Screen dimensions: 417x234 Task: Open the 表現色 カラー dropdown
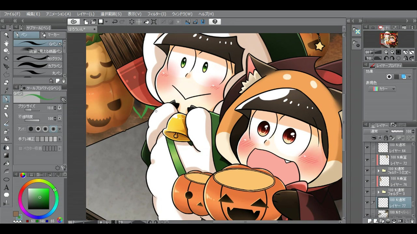(382, 89)
